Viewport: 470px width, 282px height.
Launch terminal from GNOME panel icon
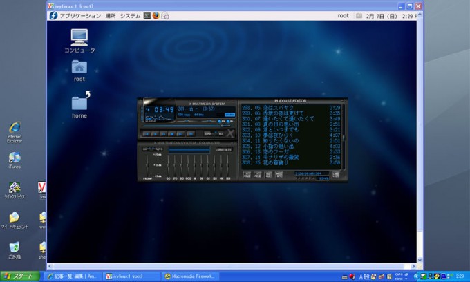(x=147, y=16)
